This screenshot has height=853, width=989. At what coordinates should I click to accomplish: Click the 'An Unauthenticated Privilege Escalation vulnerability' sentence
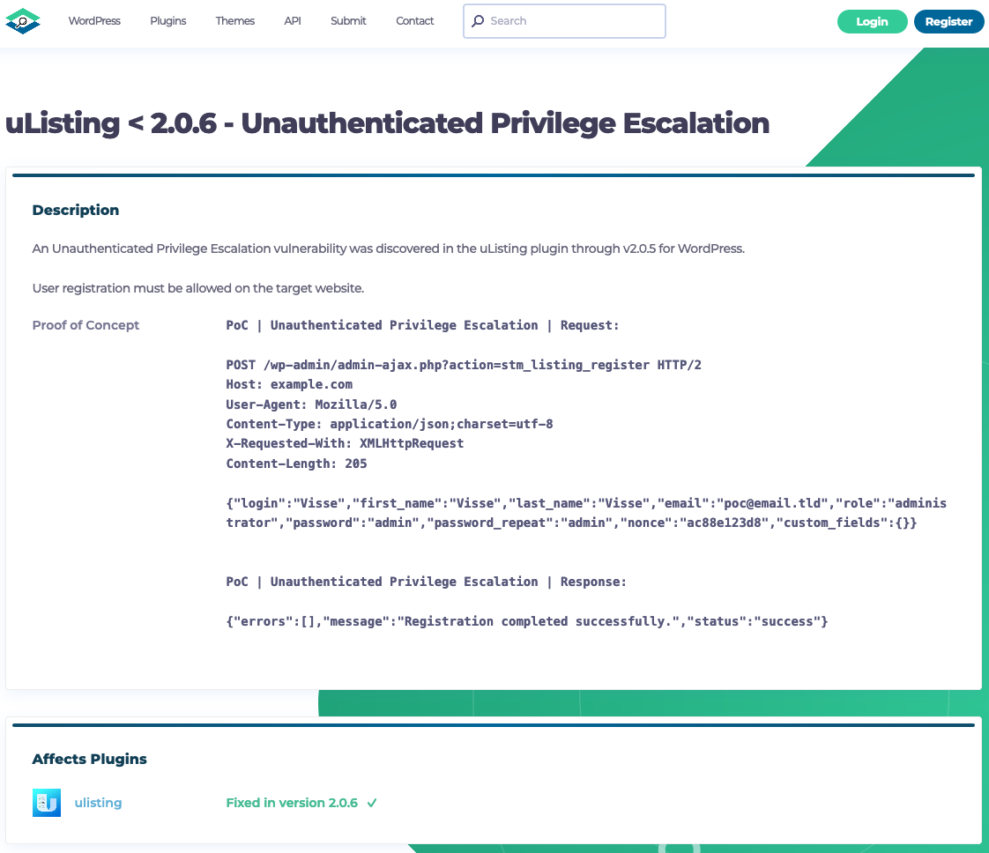tap(389, 248)
